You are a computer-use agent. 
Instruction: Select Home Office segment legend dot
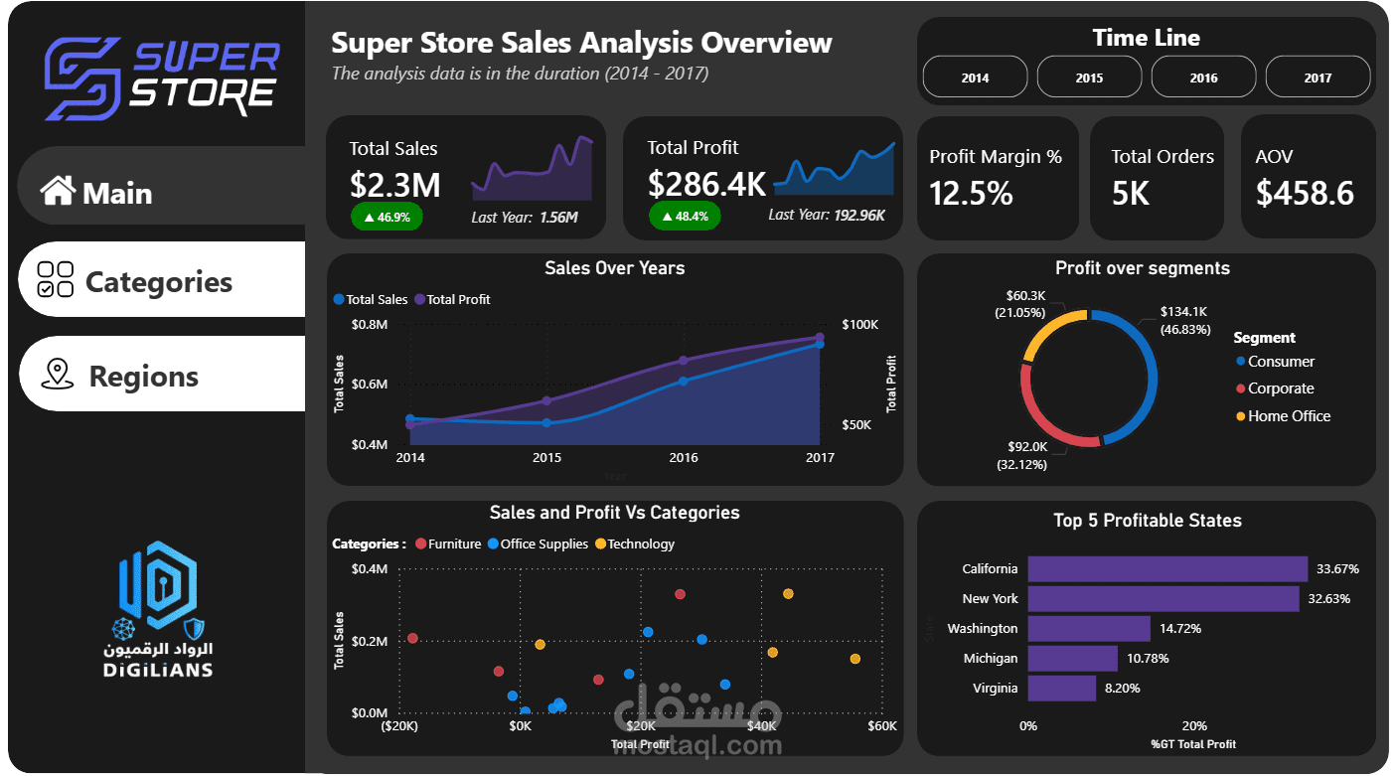click(x=1240, y=416)
